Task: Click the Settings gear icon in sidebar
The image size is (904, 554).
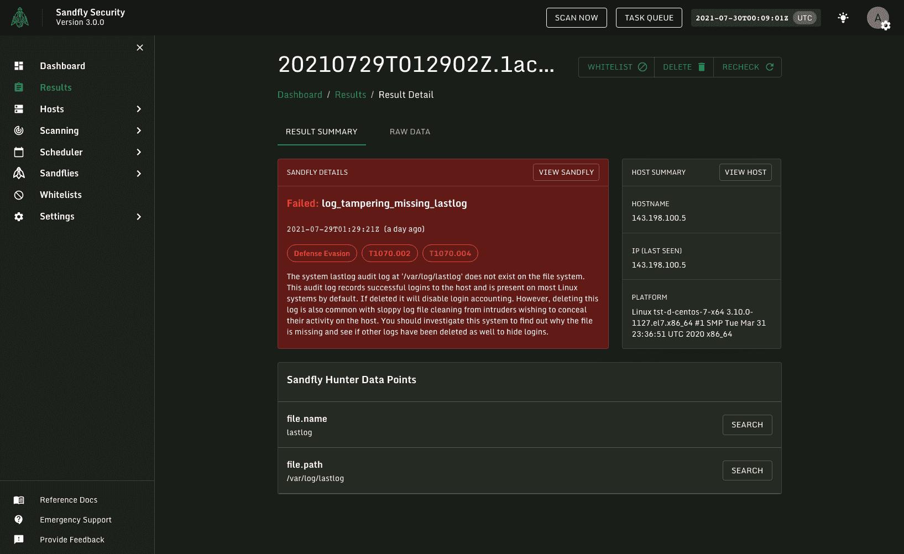Action: [x=19, y=217]
